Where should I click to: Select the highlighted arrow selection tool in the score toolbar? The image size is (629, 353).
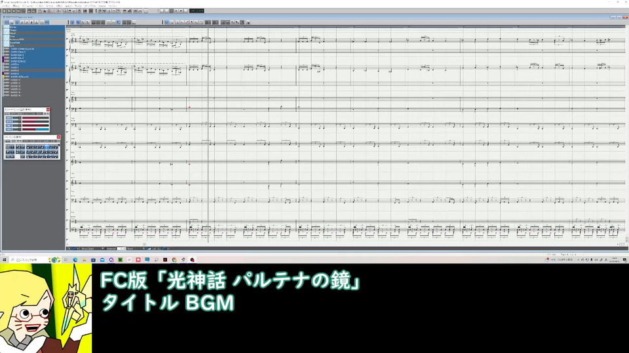[167, 22]
